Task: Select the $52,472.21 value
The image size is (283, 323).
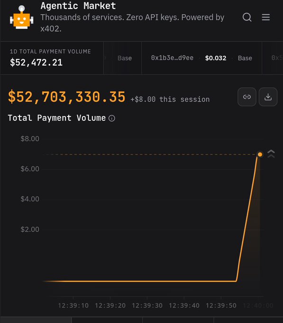Action: 36,62
